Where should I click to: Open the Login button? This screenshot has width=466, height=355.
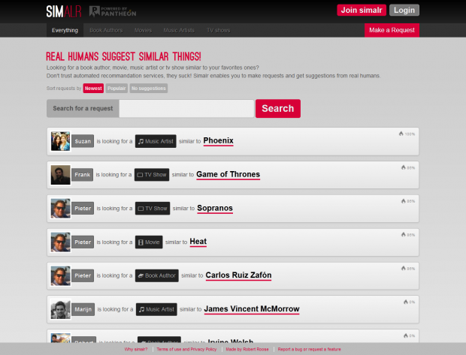[404, 10]
